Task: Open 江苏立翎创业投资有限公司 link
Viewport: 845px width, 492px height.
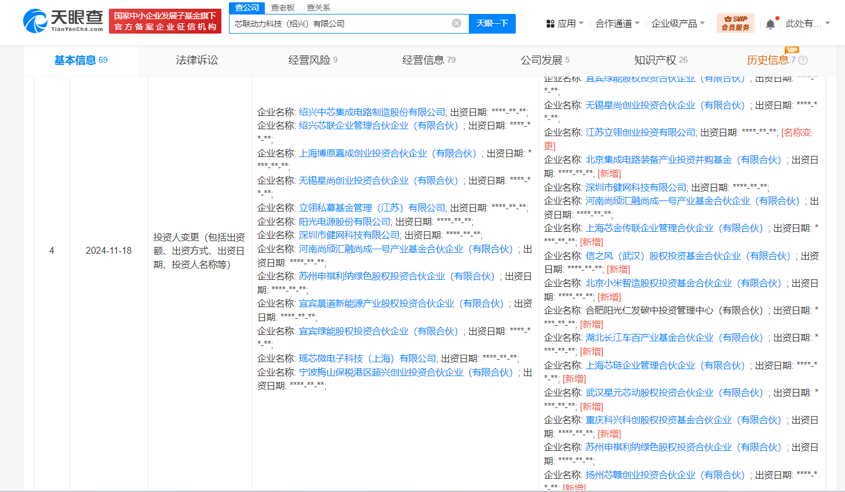Action: 640,133
